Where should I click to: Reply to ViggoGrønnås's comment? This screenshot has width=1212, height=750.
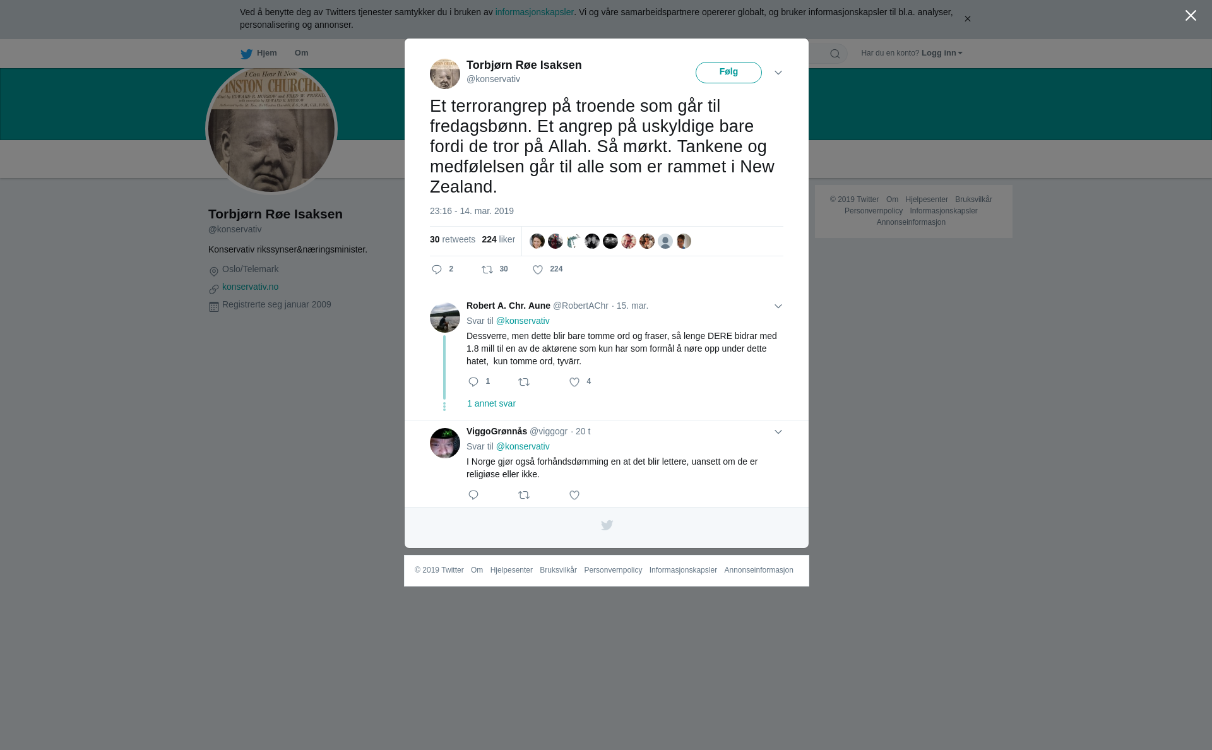tap(473, 495)
